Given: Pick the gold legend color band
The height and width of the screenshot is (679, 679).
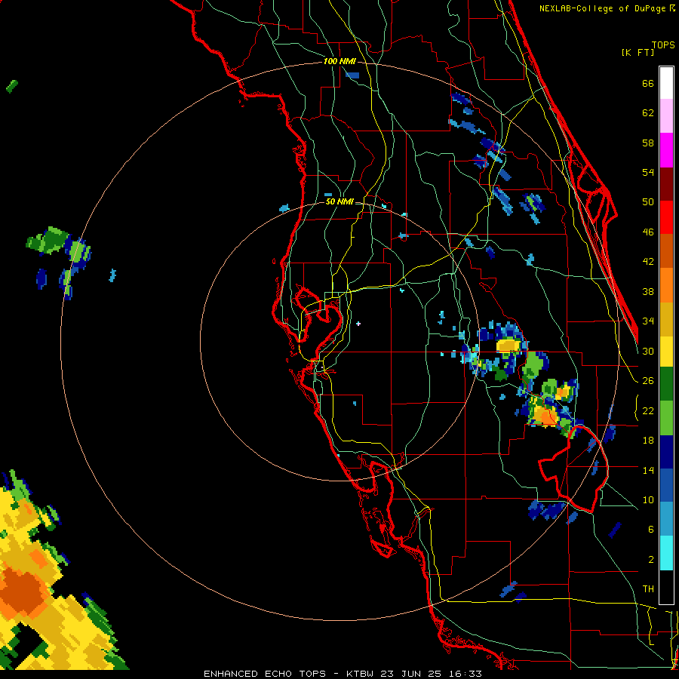Looking at the screenshot, I should 666,319.
